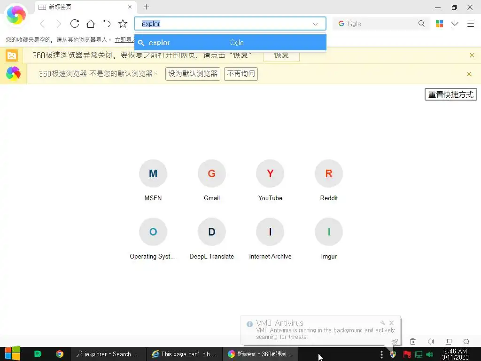This screenshot has width=481, height=361.
Task: Select the 'explor' search suggestion
Action: pyautogui.click(x=230, y=43)
